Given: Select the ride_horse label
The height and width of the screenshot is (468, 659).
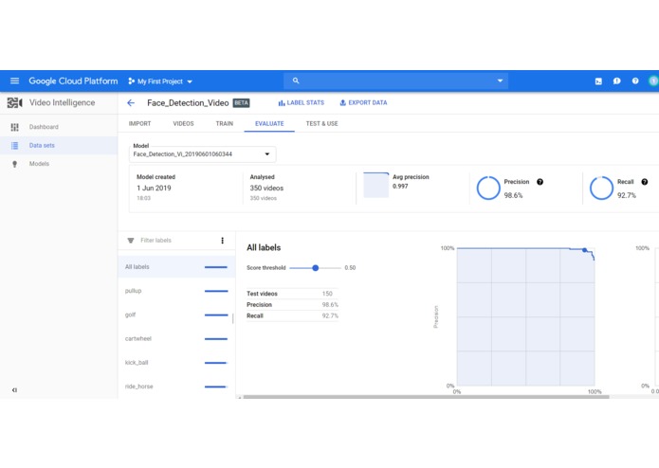Looking at the screenshot, I should [x=176, y=387].
